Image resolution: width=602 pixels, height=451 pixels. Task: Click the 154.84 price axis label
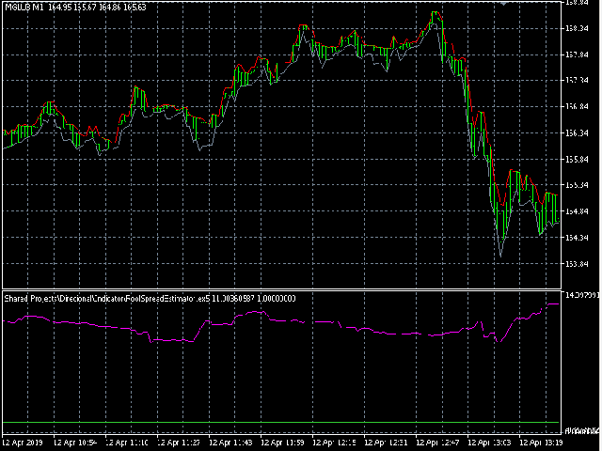coord(577,211)
